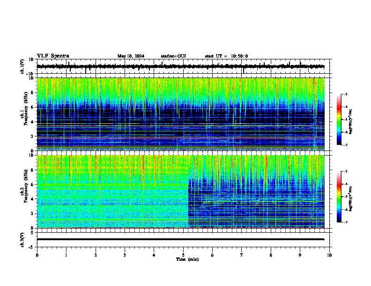Click the ch.1 spectrogram color scale bar
The width and height of the screenshot is (371, 286).
[x=339, y=120]
